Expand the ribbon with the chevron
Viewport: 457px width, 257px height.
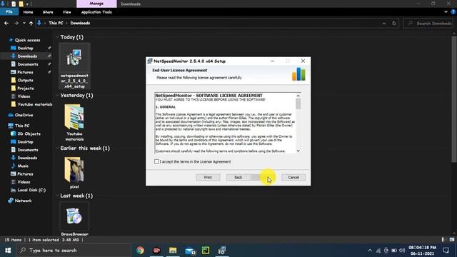446,12
